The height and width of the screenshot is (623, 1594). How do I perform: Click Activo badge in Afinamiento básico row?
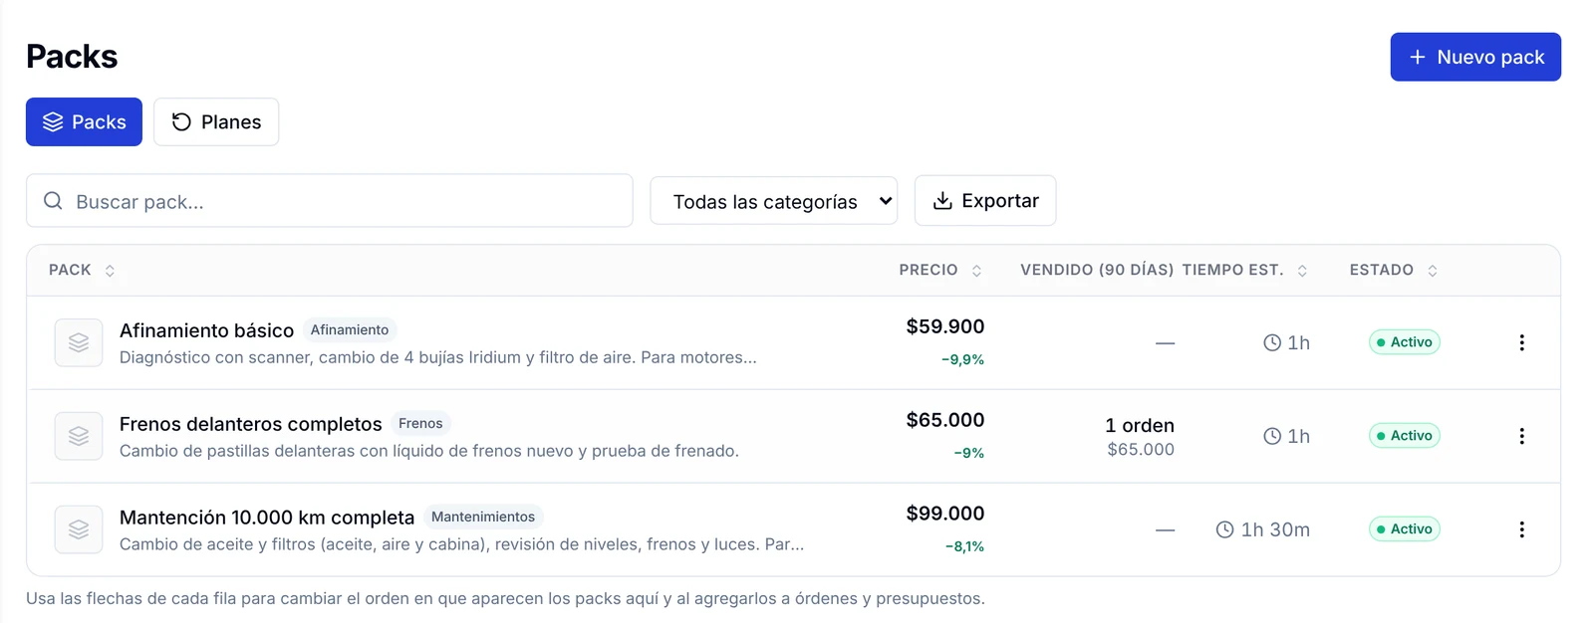pyautogui.click(x=1405, y=342)
